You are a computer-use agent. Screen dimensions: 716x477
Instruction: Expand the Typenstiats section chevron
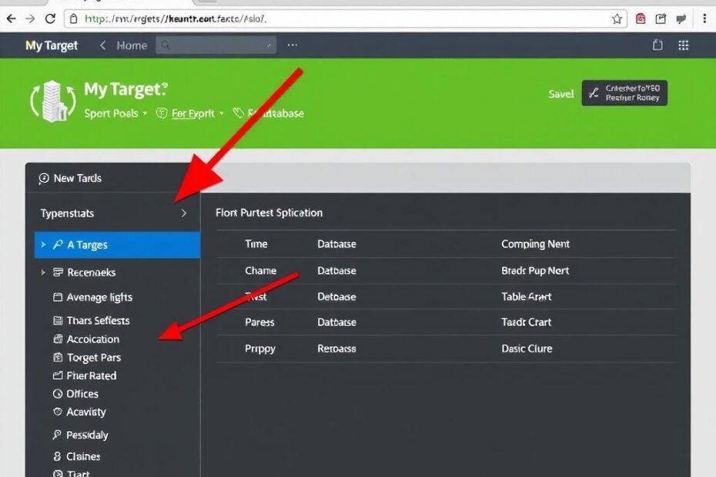click(183, 213)
